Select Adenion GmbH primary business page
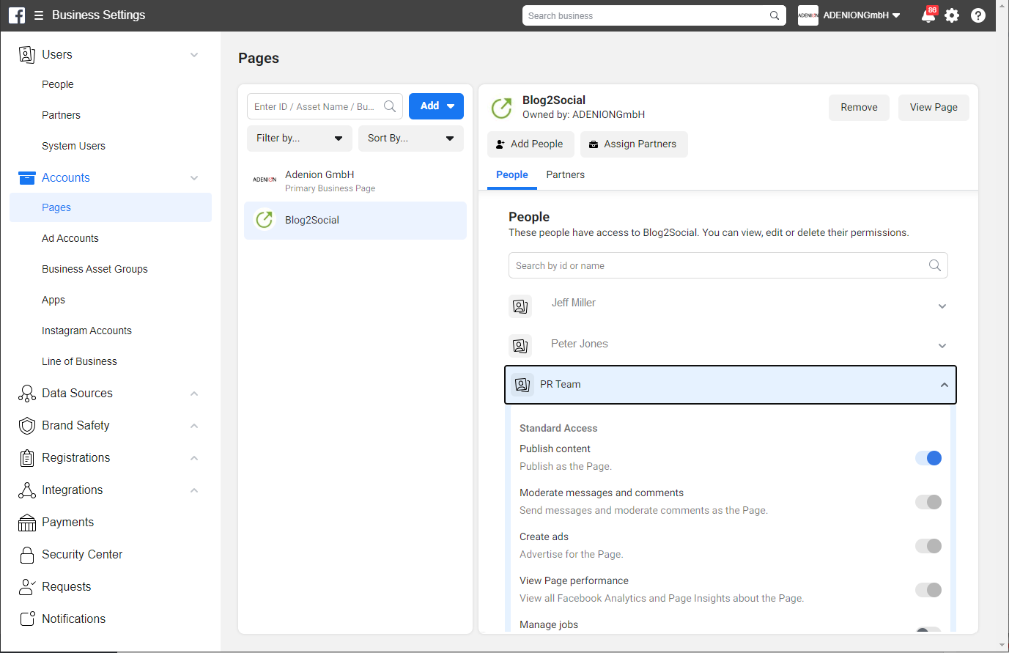Viewport: 1009px width, 653px height. point(355,181)
